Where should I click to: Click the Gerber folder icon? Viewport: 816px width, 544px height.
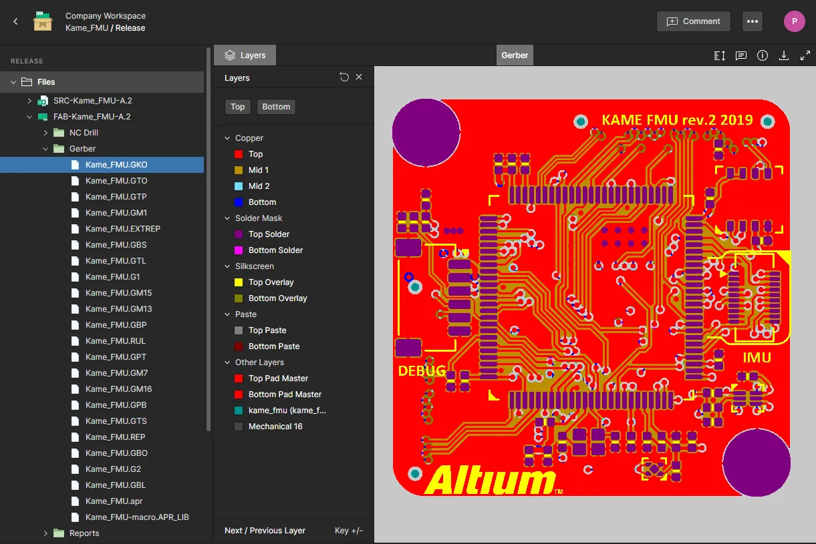(x=59, y=149)
